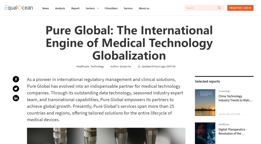Open China Technology Industry Trends report
The width and height of the screenshot is (261, 144).
click(x=236, y=98)
